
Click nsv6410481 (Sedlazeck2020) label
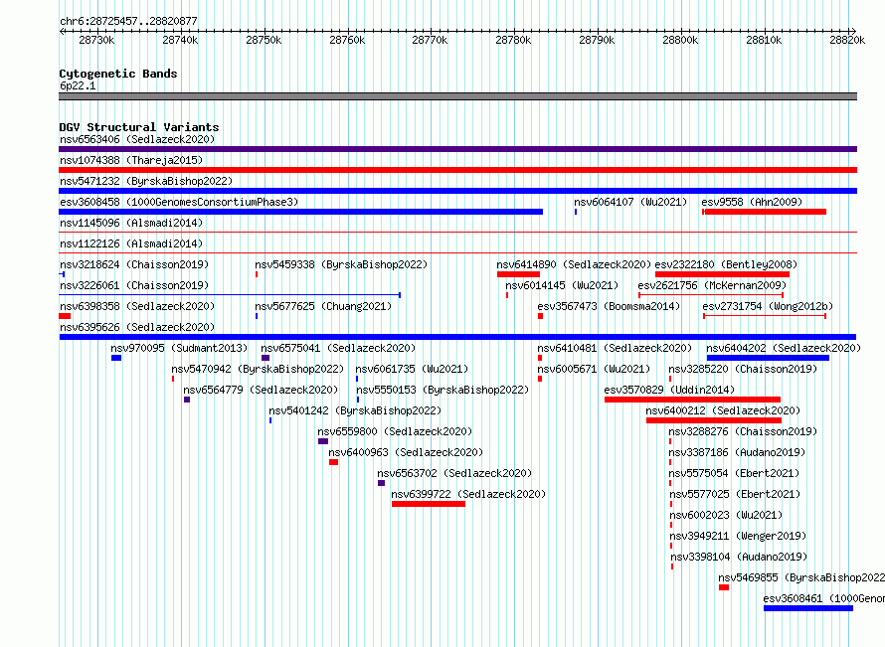tap(615, 348)
